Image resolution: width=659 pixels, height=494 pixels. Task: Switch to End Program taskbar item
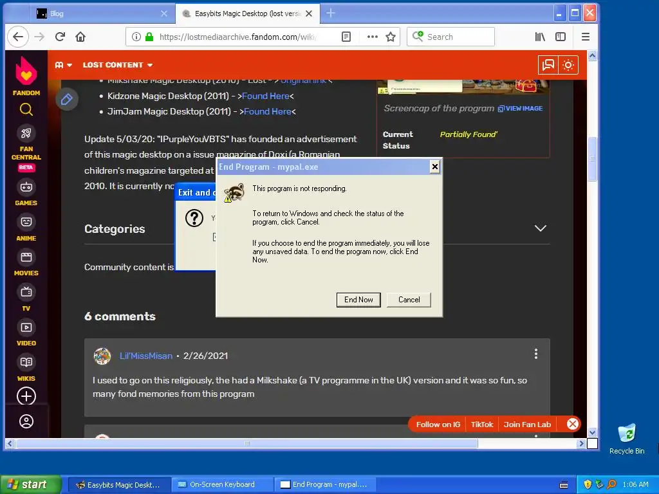[x=325, y=485]
